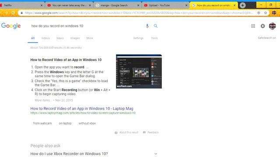This screenshot has width=280, height=157.
Task: Select the Videos results tab
Action: click(45, 38)
